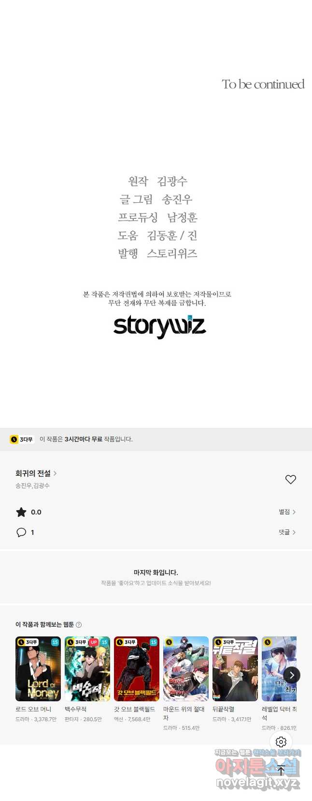Screen dimensions: 312x801
Task: Like the series with the heart icon
Action: point(290,479)
